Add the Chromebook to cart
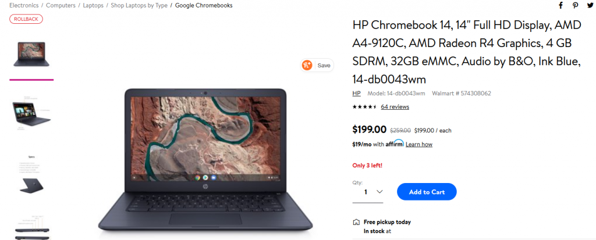Viewport: 596px width, 240px height. pos(427,192)
